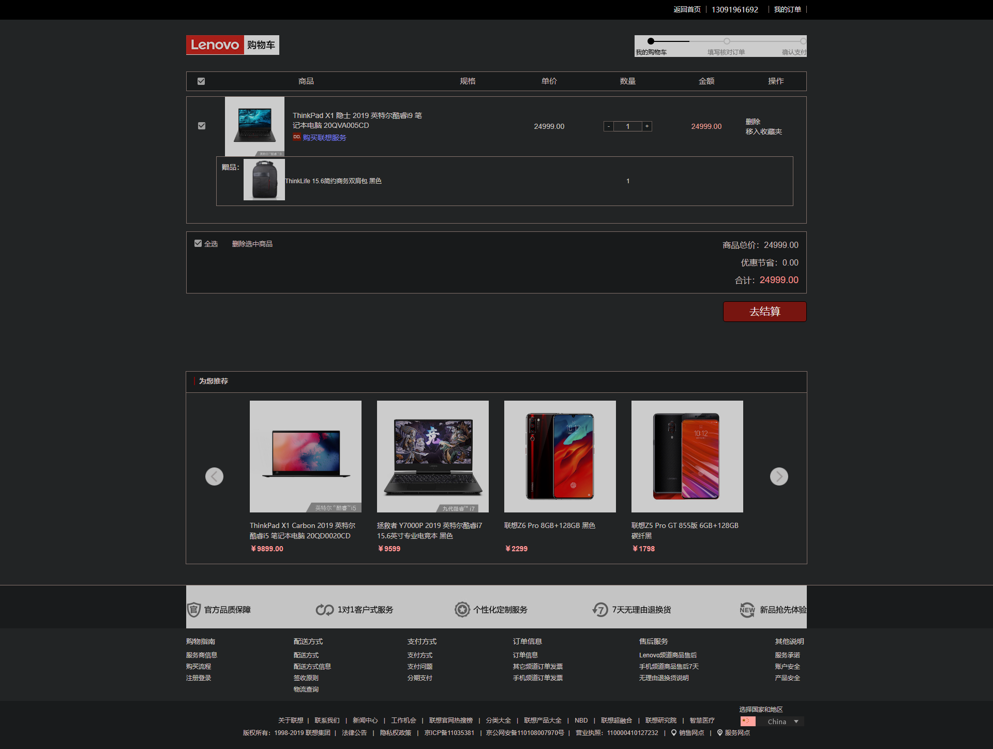Decrease quantity with the minus button

pyautogui.click(x=609, y=126)
